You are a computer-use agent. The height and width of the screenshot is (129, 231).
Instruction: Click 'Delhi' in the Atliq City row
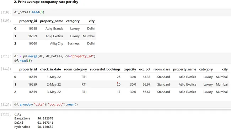tap(91, 44)
